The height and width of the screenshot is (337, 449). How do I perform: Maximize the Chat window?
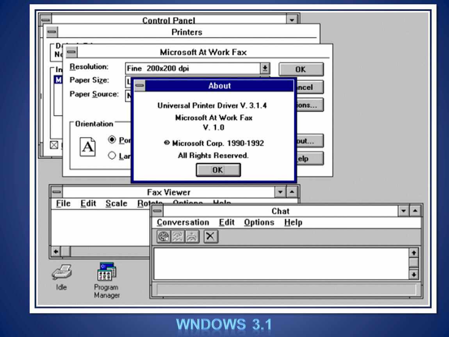click(x=415, y=211)
